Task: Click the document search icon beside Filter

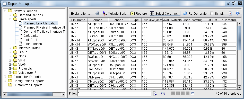Action: click(x=155, y=93)
